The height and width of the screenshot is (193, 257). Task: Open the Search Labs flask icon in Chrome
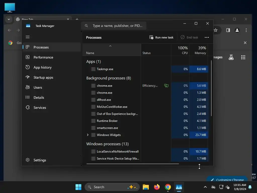click(231, 57)
